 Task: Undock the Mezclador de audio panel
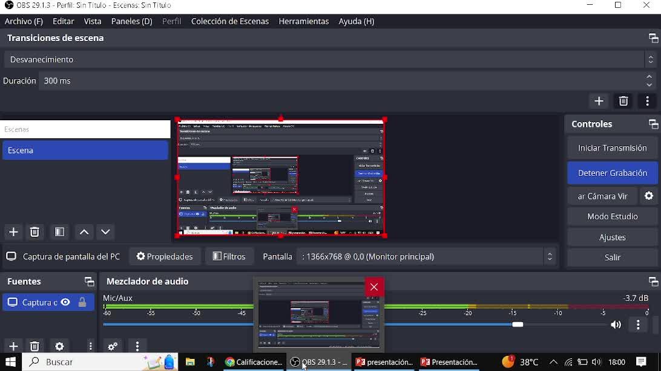653,282
